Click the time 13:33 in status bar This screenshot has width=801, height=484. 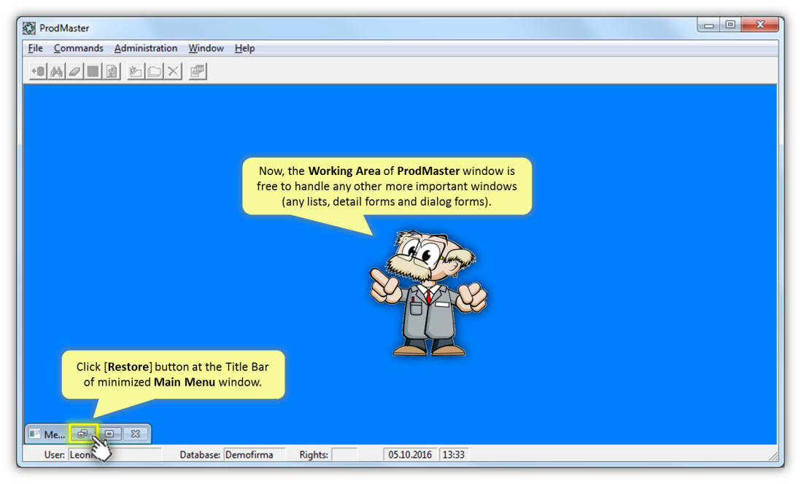[x=454, y=454]
